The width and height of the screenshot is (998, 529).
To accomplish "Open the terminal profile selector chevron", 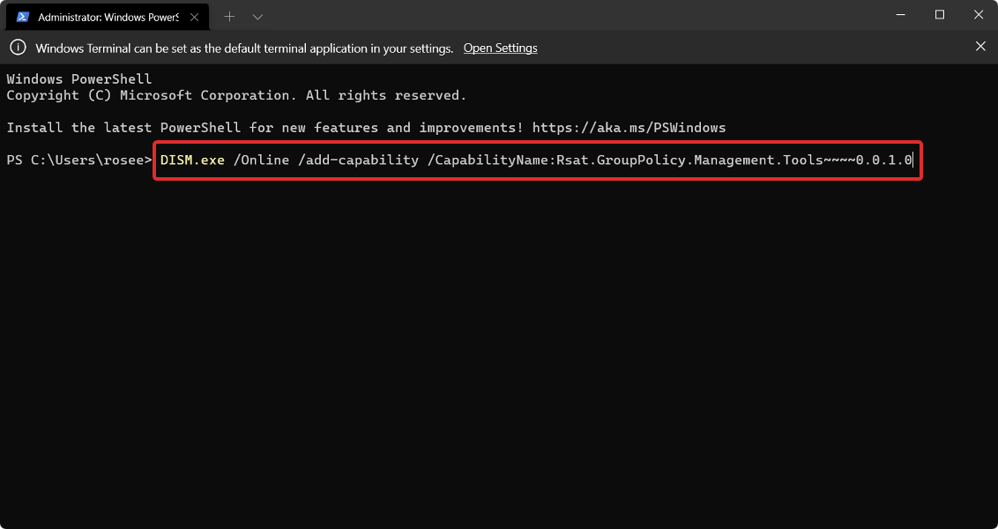I will pyautogui.click(x=257, y=16).
